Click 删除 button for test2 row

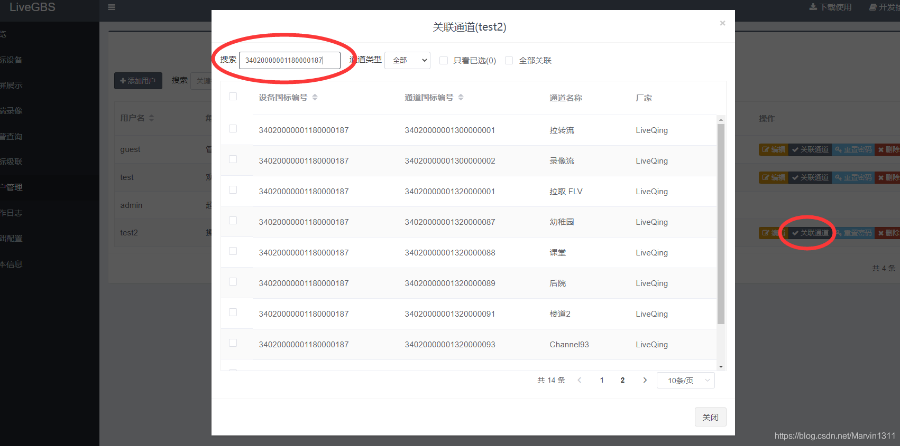888,233
